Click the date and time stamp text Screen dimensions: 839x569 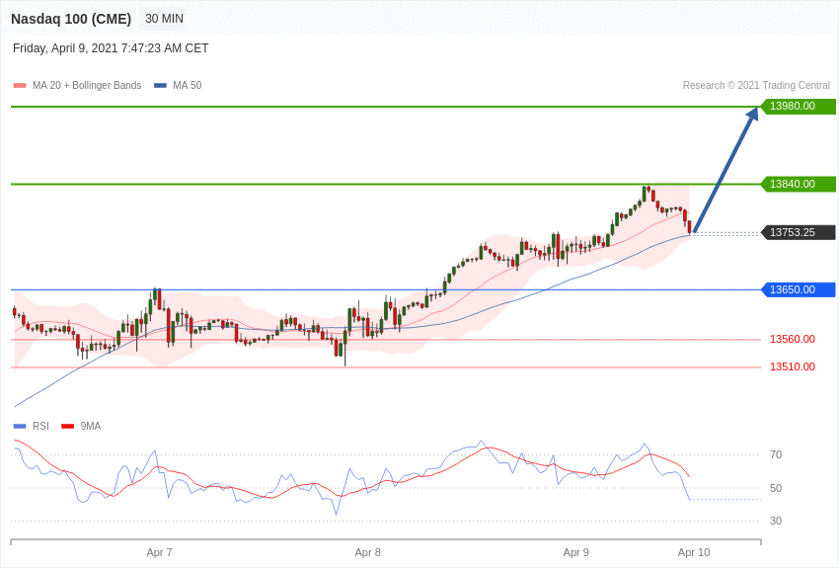(x=111, y=48)
